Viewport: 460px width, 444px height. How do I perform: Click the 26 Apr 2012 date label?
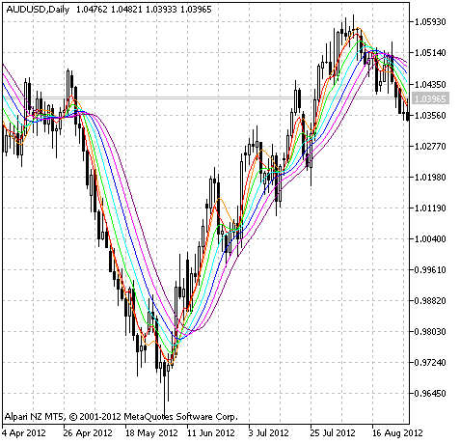coord(88,433)
